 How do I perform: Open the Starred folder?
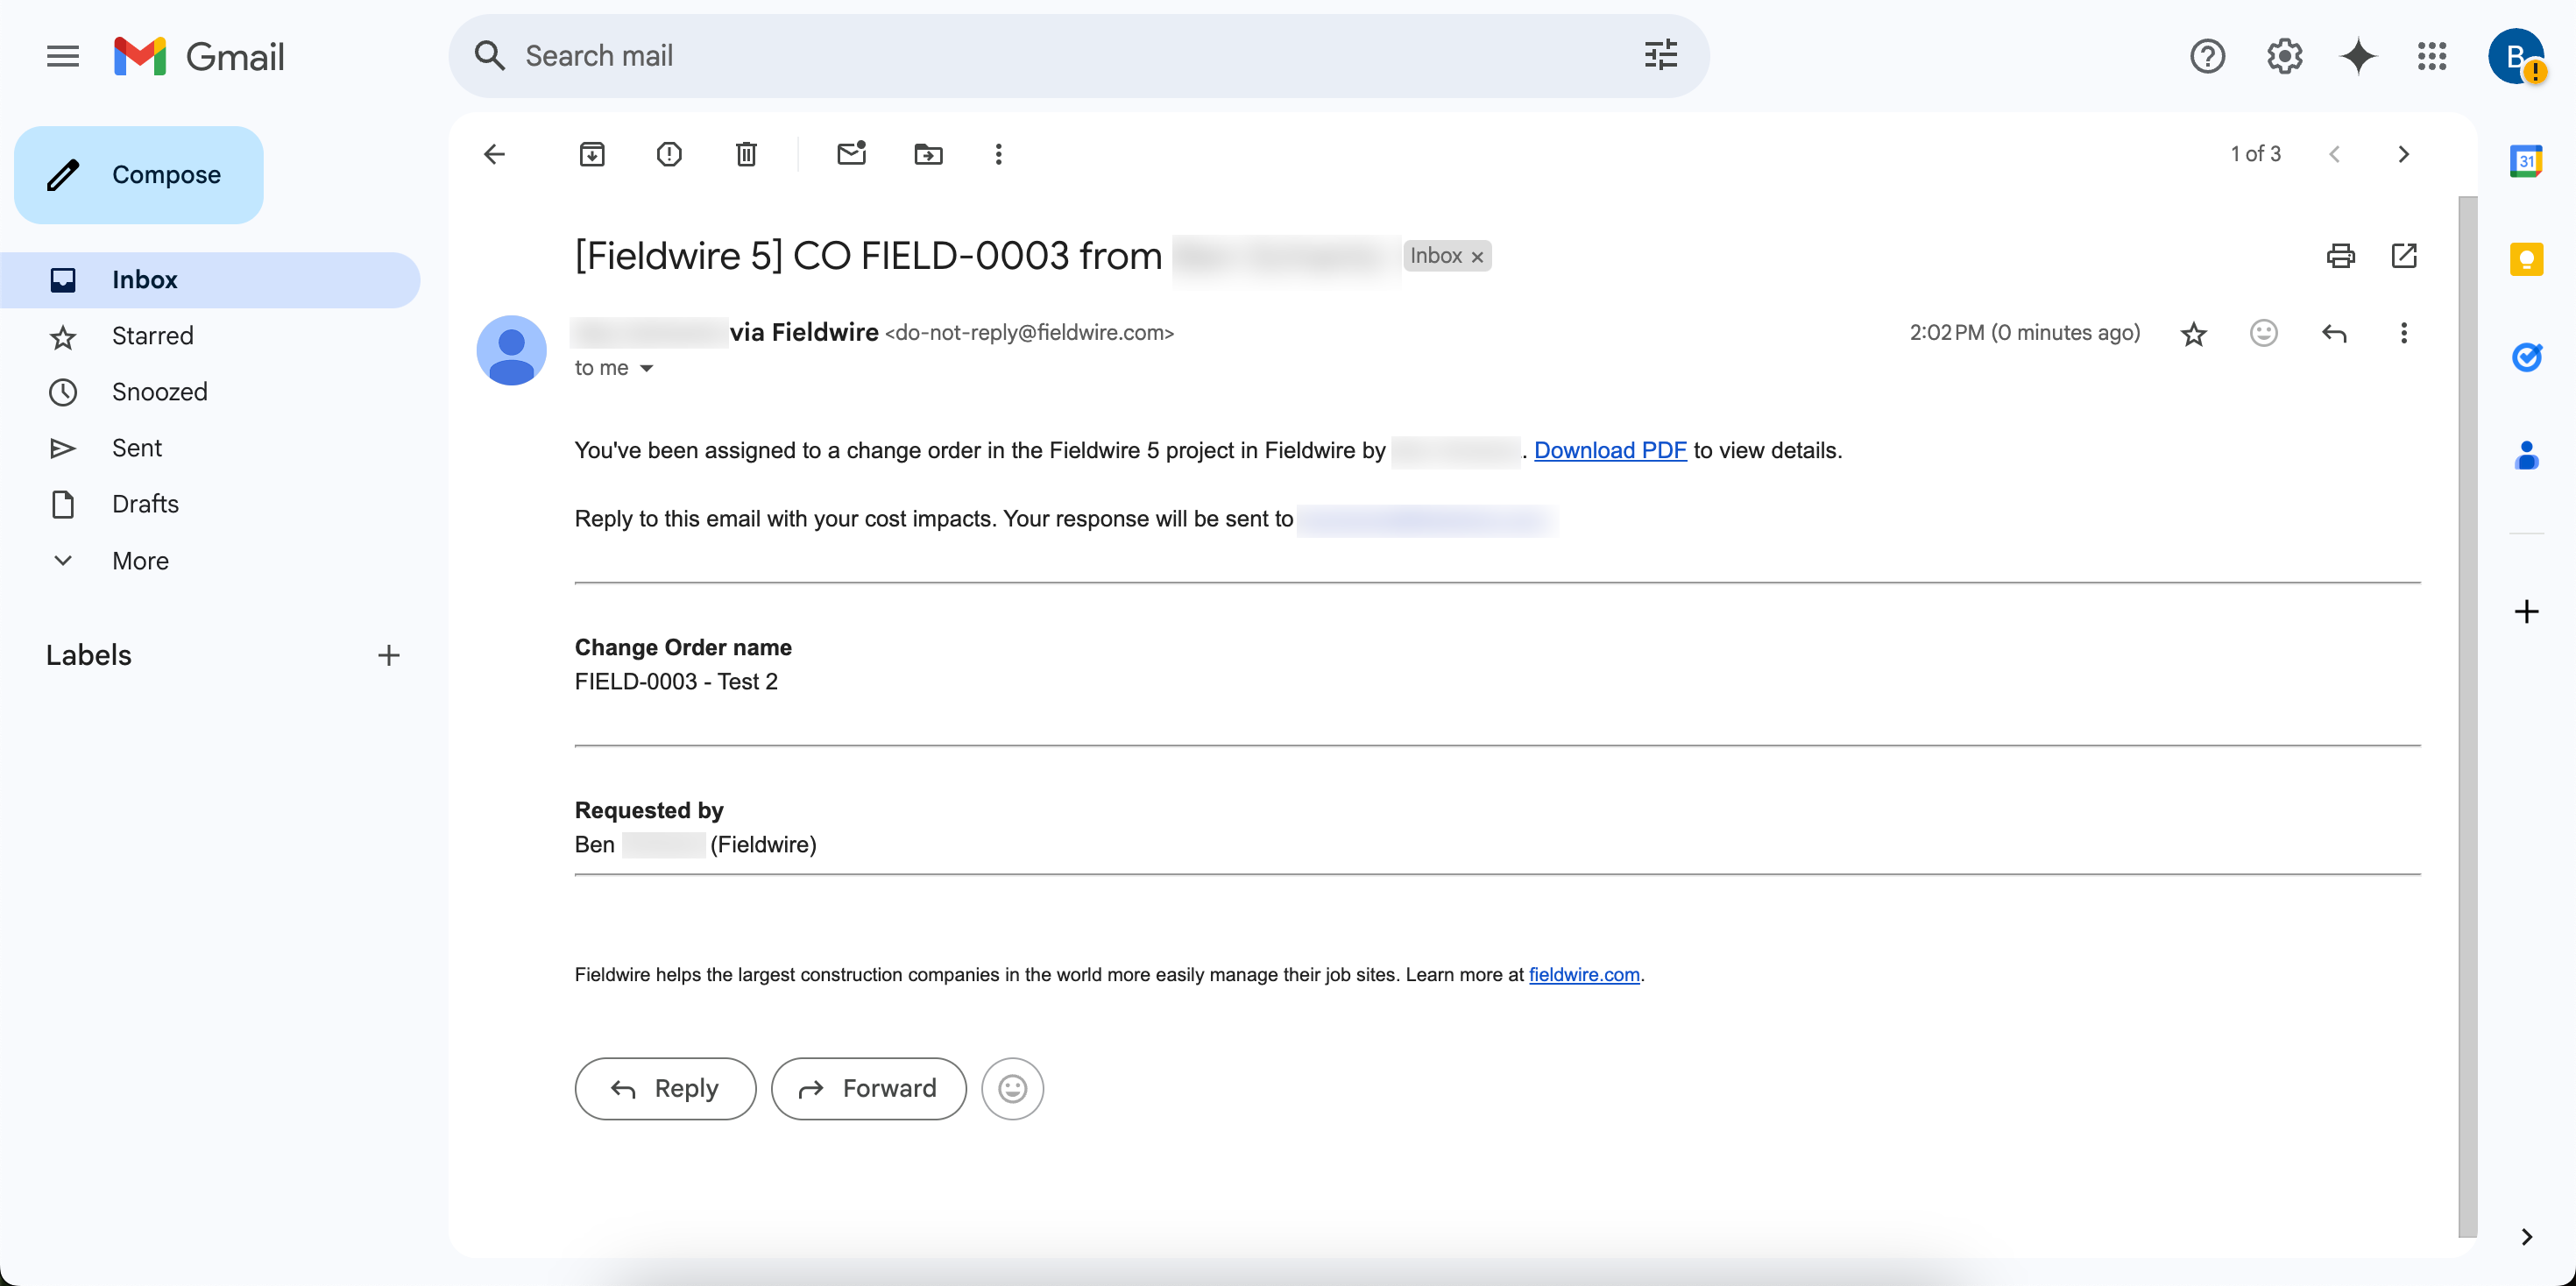pos(152,336)
